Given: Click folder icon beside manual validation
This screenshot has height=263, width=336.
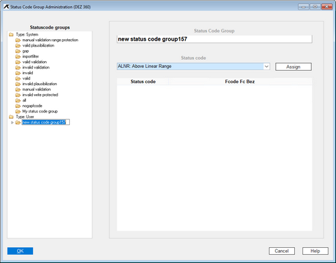Looking at the screenshot, I should [x=18, y=89].
